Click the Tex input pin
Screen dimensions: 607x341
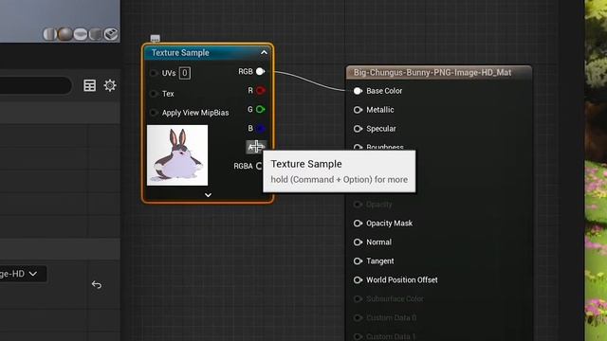click(154, 94)
